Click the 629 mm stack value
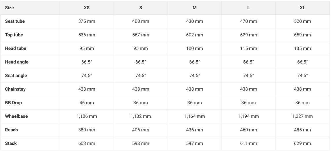 click(302, 143)
